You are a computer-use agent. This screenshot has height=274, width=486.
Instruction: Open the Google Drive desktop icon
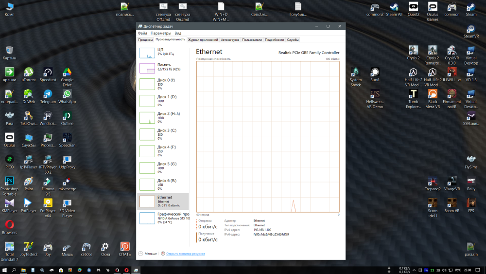(67, 73)
